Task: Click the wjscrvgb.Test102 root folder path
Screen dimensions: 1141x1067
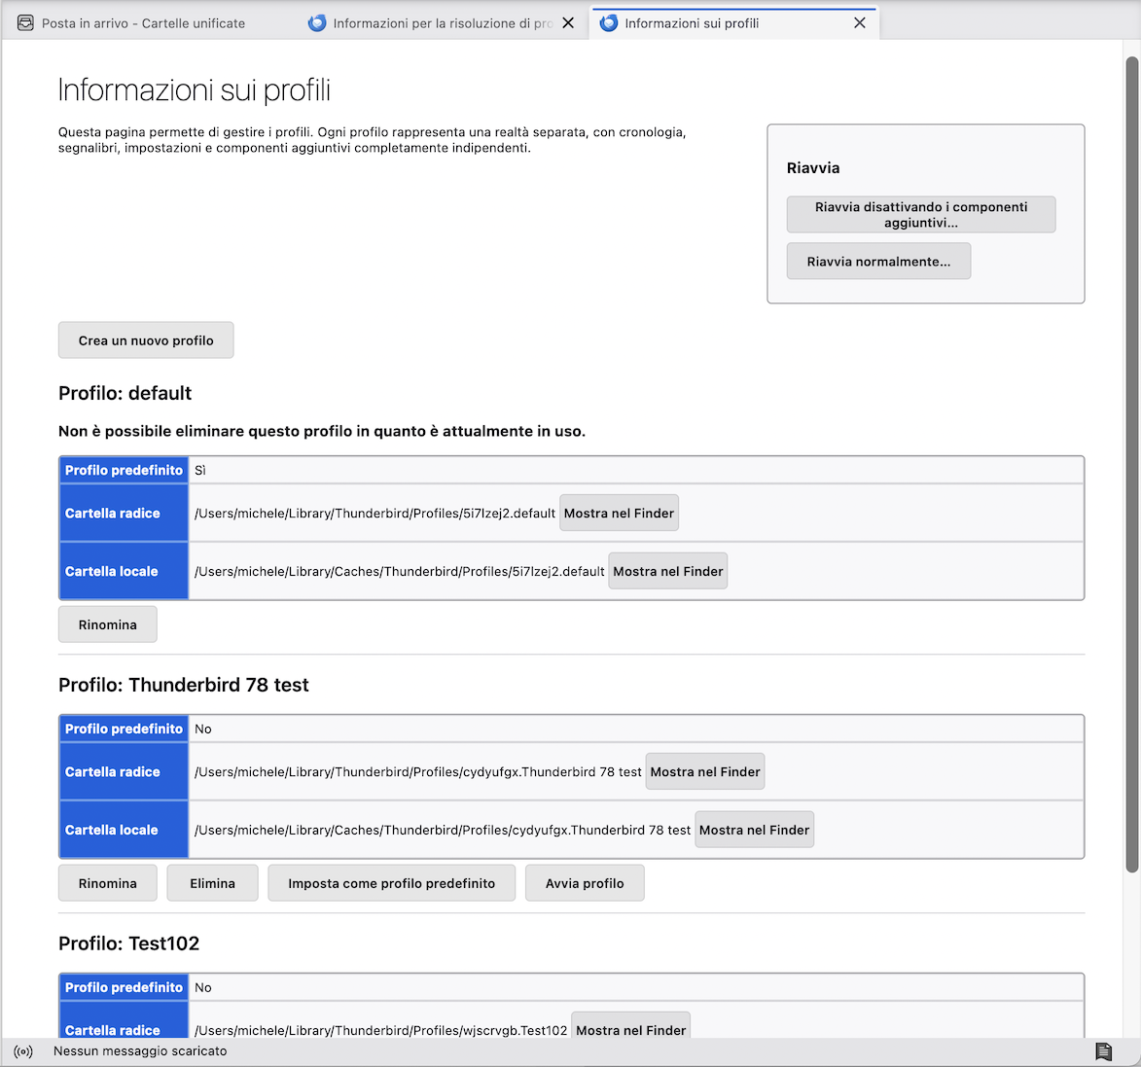Action: tap(380, 1030)
